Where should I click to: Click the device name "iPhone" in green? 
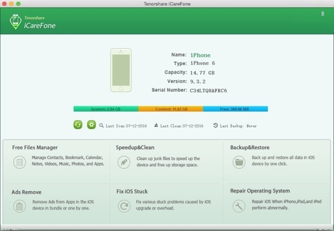[200, 55]
